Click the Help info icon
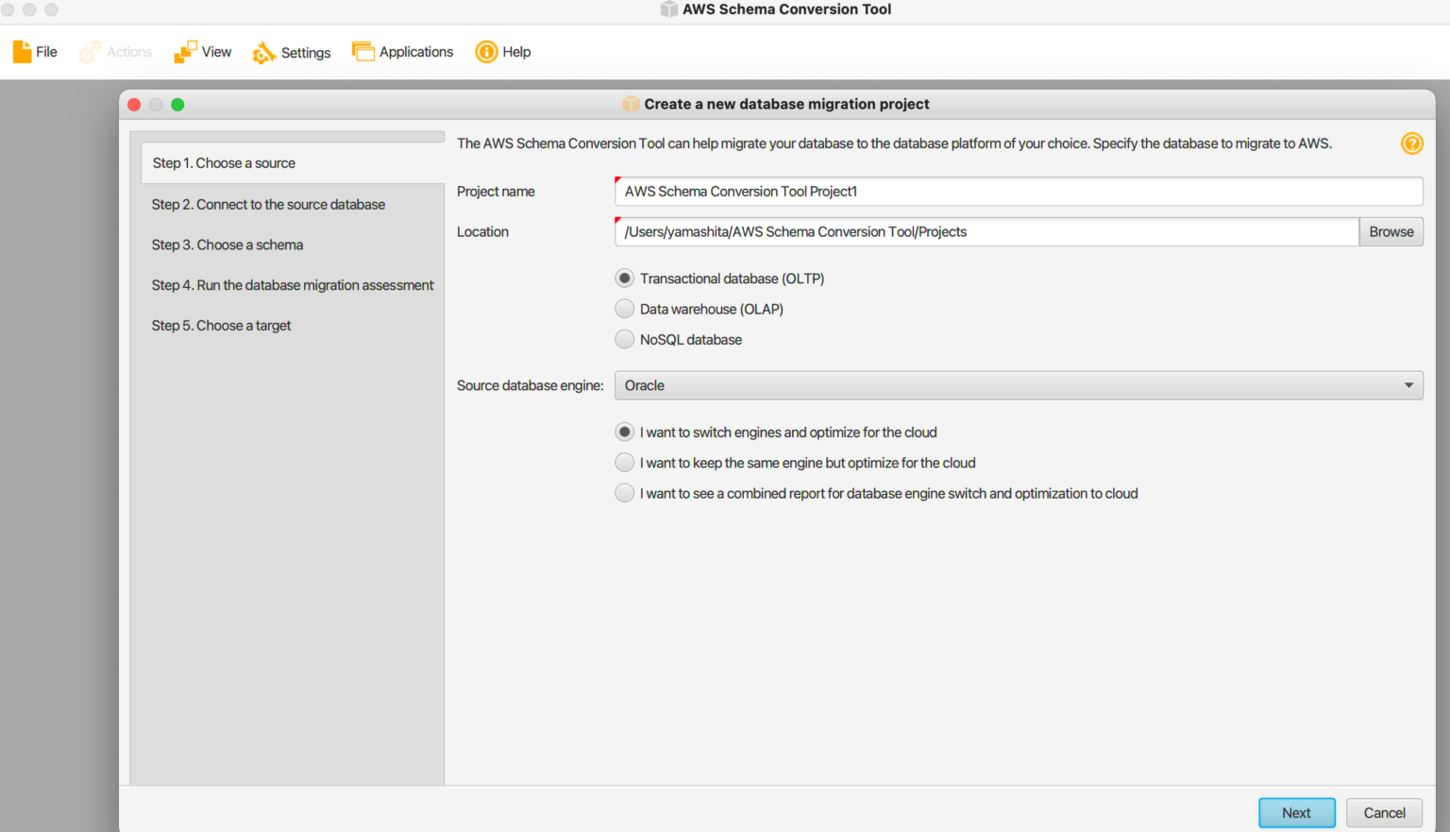The height and width of the screenshot is (832, 1450). tap(485, 52)
